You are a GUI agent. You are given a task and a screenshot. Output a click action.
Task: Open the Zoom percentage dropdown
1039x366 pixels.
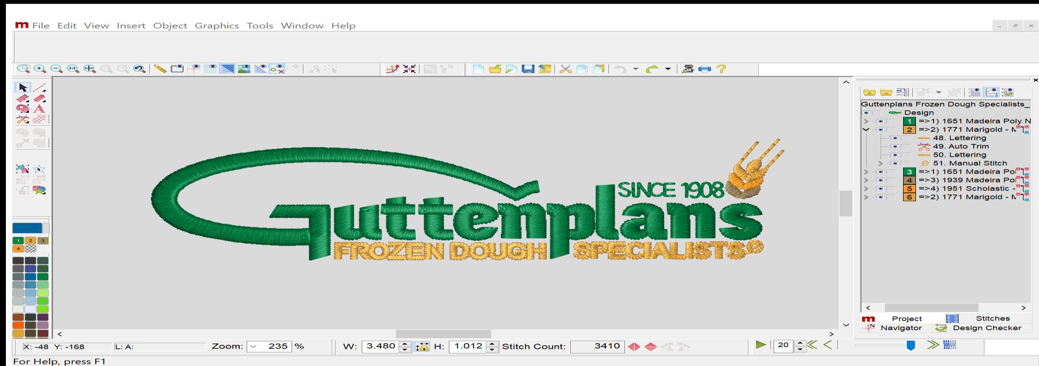click(x=253, y=347)
